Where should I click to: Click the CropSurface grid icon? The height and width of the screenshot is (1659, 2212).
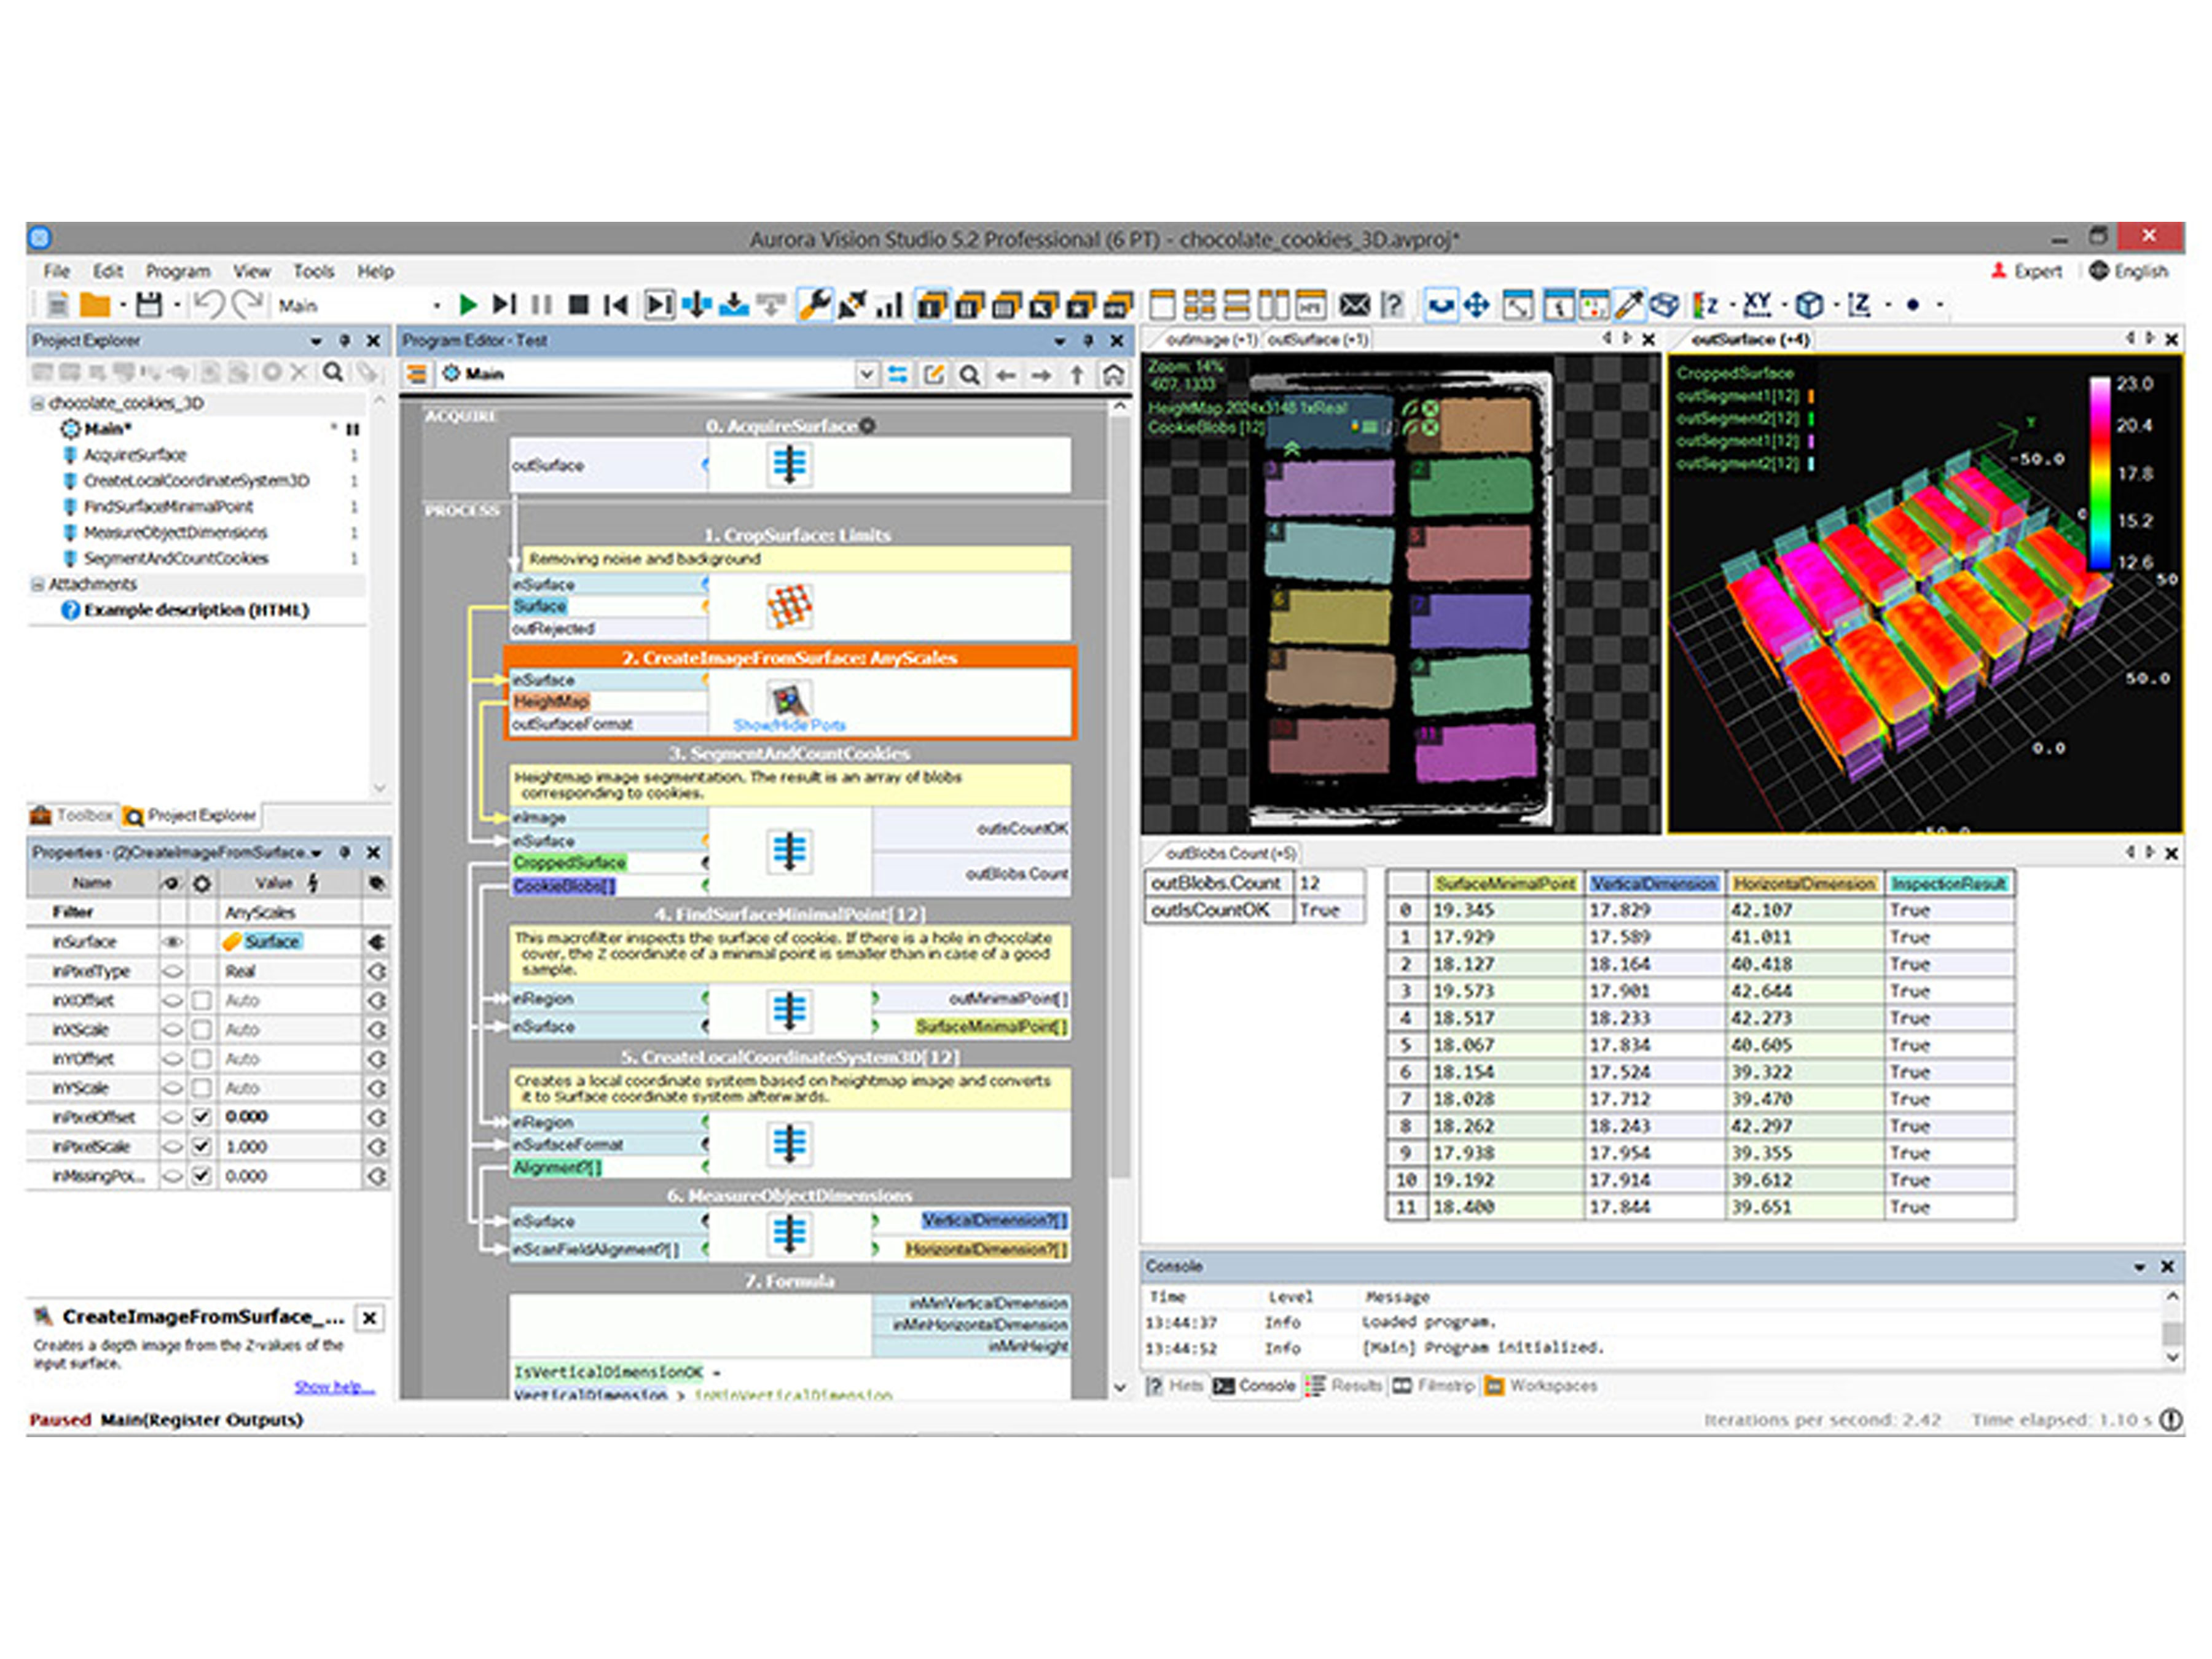tap(789, 606)
